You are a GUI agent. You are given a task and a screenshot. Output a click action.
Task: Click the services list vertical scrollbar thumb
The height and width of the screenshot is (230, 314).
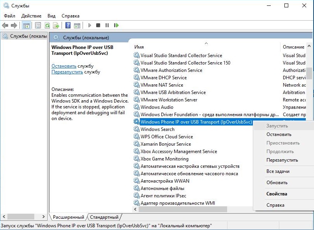click(309, 73)
